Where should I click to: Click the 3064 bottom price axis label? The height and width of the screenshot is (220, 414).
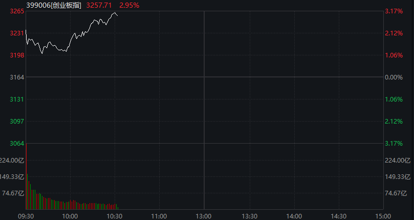(17, 144)
